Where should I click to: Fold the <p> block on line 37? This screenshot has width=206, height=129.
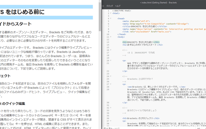(111, 121)
